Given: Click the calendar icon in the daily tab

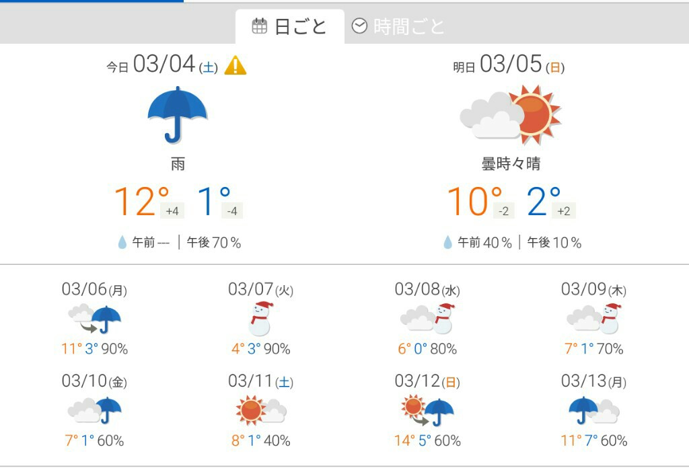Looking at the screenshot, I should tap(259, 26).
